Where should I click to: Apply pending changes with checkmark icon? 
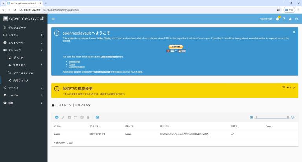pyautogui.click(x=294, y=87)
